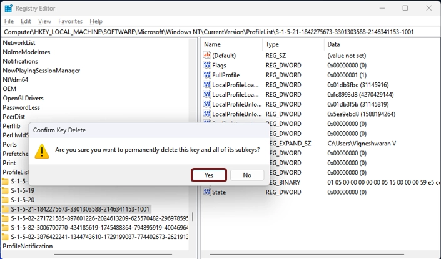Select S-1-5-82-3876422241 key label
The width and height of the screenshot is (441, 259).
(99, 237)
